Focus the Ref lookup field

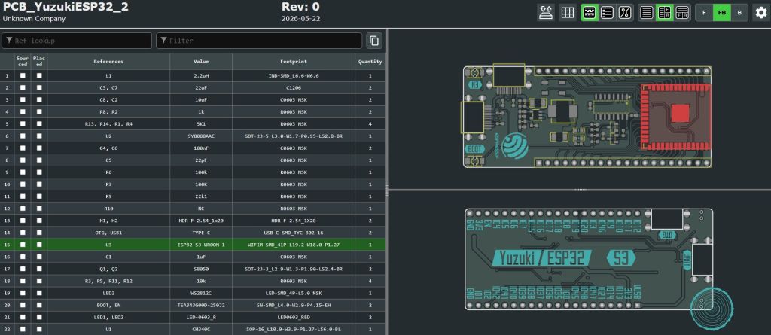click(77, 41)
